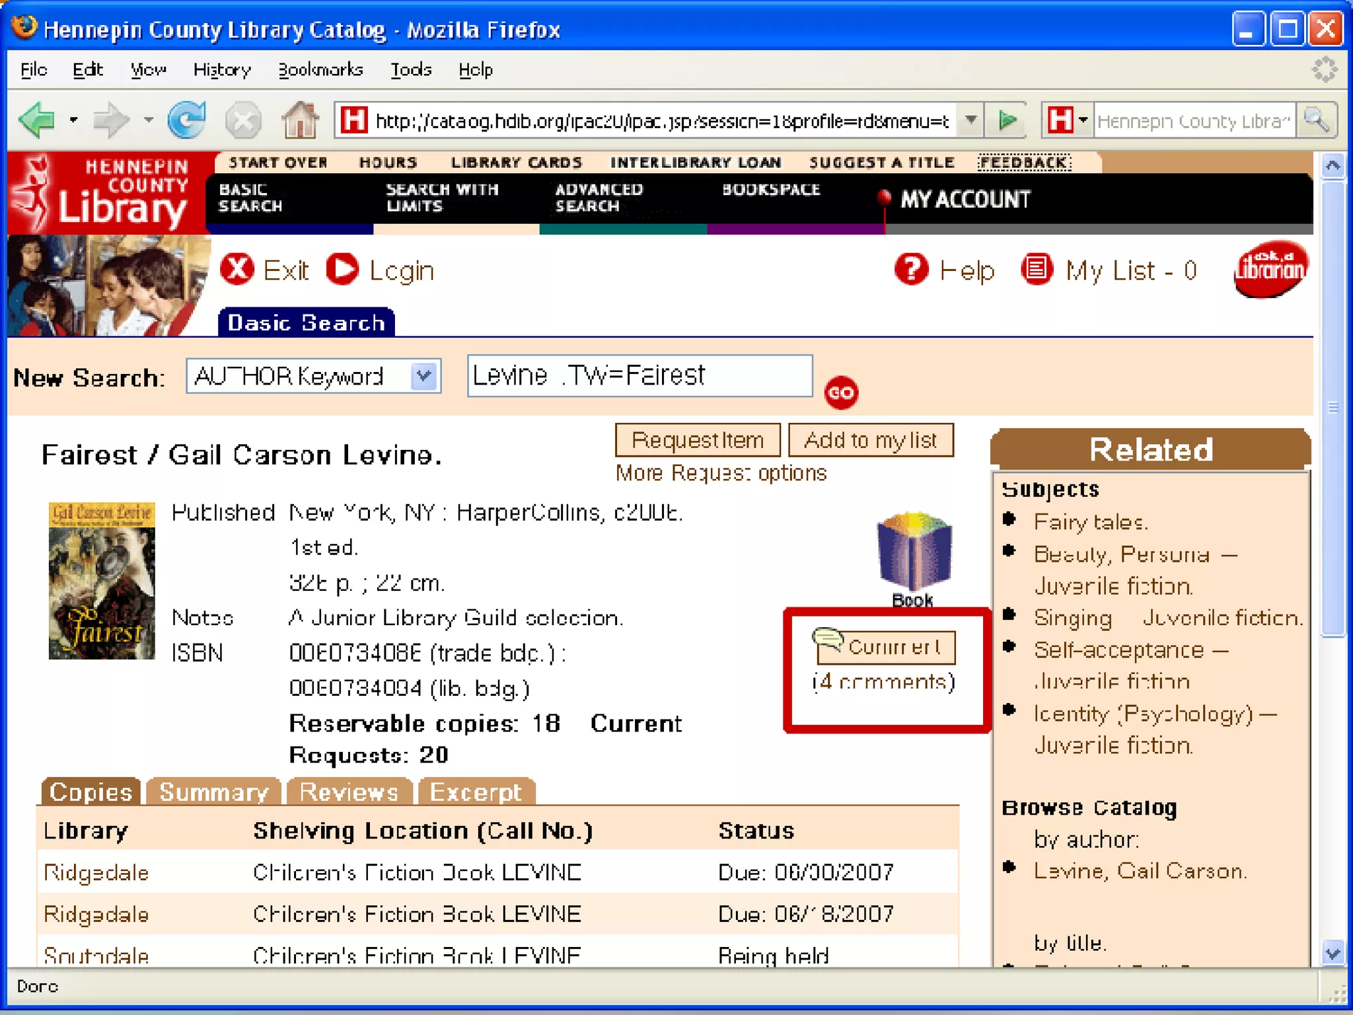Click the red GO search button
The image size is (1353, 1015).
coord(840,393)
